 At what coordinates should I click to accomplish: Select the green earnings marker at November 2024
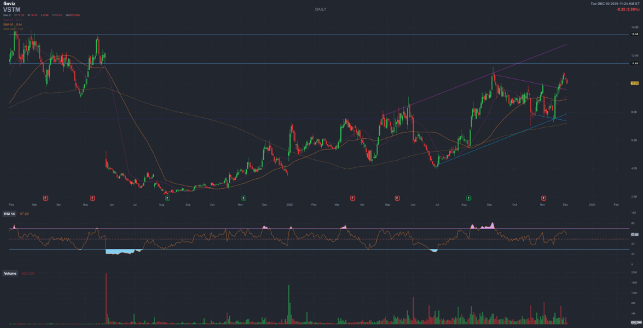point(243,198)
